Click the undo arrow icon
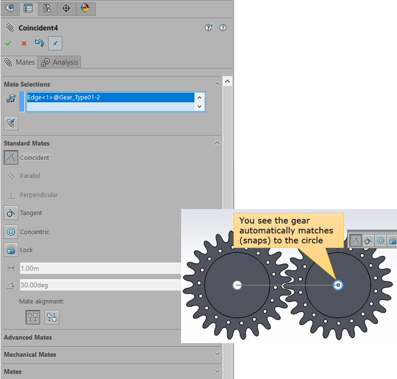The image size is (397, 379). 39,43
